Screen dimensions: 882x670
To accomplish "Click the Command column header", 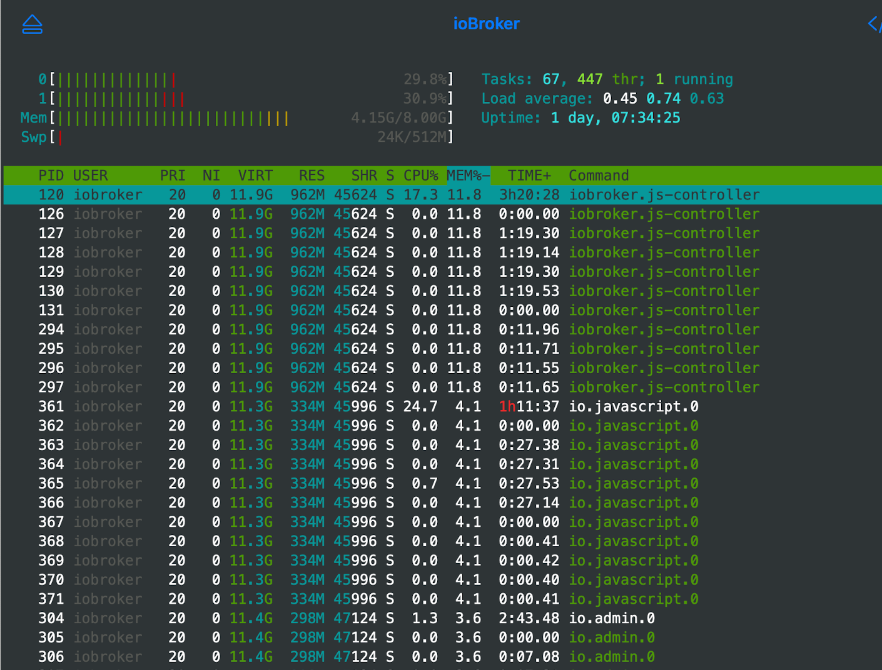I will pyautogui.click(x=599, y=176).
